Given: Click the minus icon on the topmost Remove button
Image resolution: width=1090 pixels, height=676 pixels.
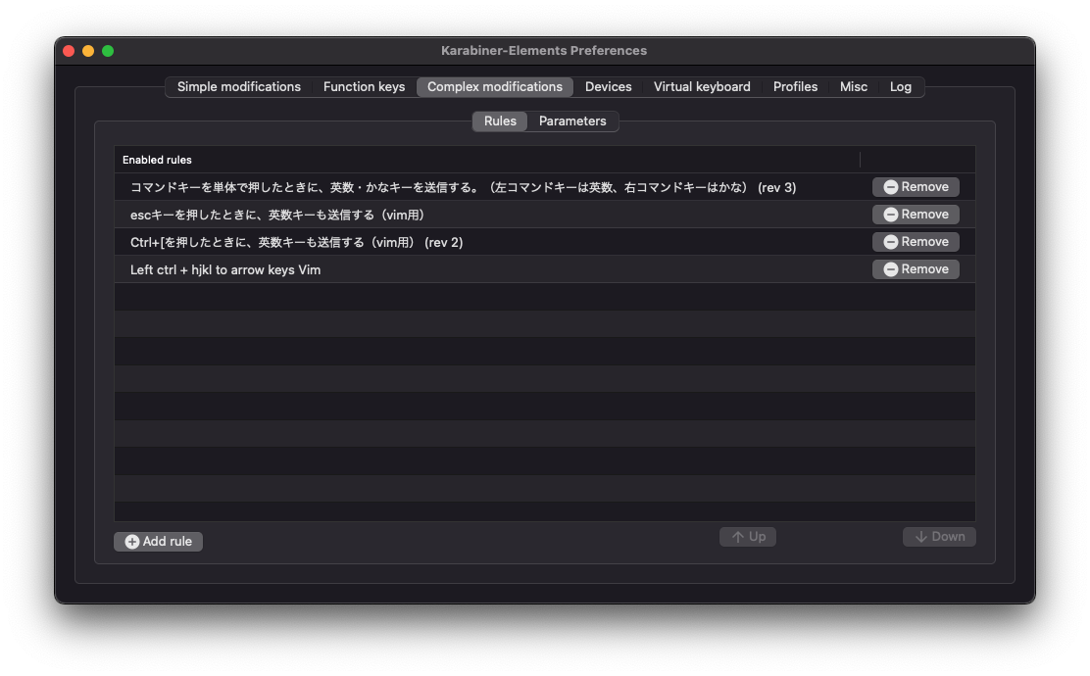Looking at the screenshot, I should [890, 186].
